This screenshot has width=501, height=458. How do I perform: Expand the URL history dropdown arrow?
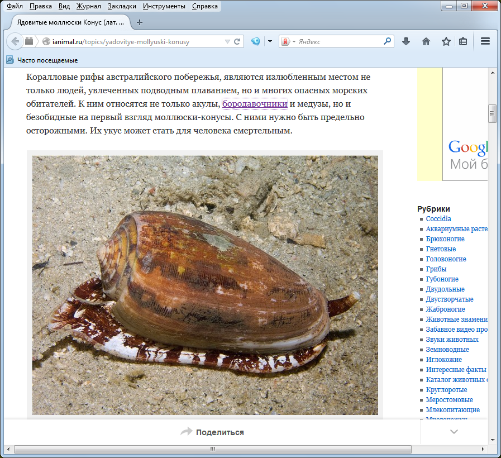227,41
